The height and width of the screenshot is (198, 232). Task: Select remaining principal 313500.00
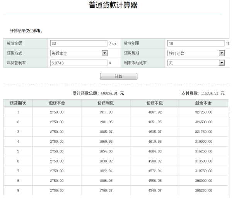pos(204,161)
